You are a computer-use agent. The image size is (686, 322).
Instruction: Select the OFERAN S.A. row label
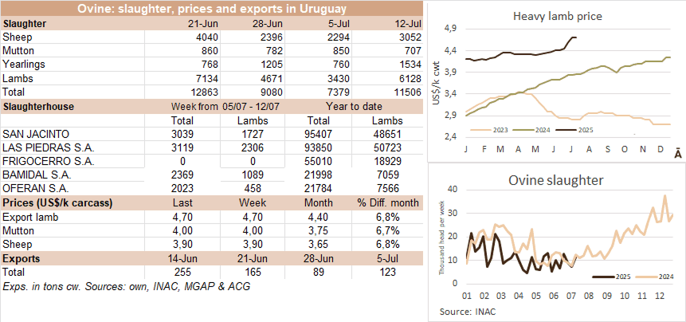(36, 188)
